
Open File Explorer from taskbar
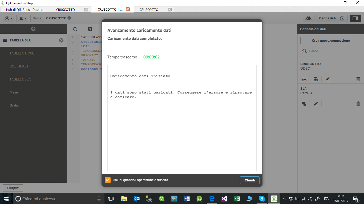pyautogui.click(x=124, y=199)
